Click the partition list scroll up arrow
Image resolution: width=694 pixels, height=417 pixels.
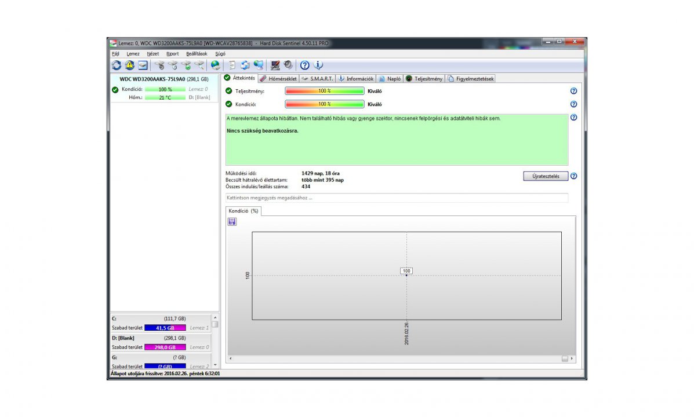[215, 317]
